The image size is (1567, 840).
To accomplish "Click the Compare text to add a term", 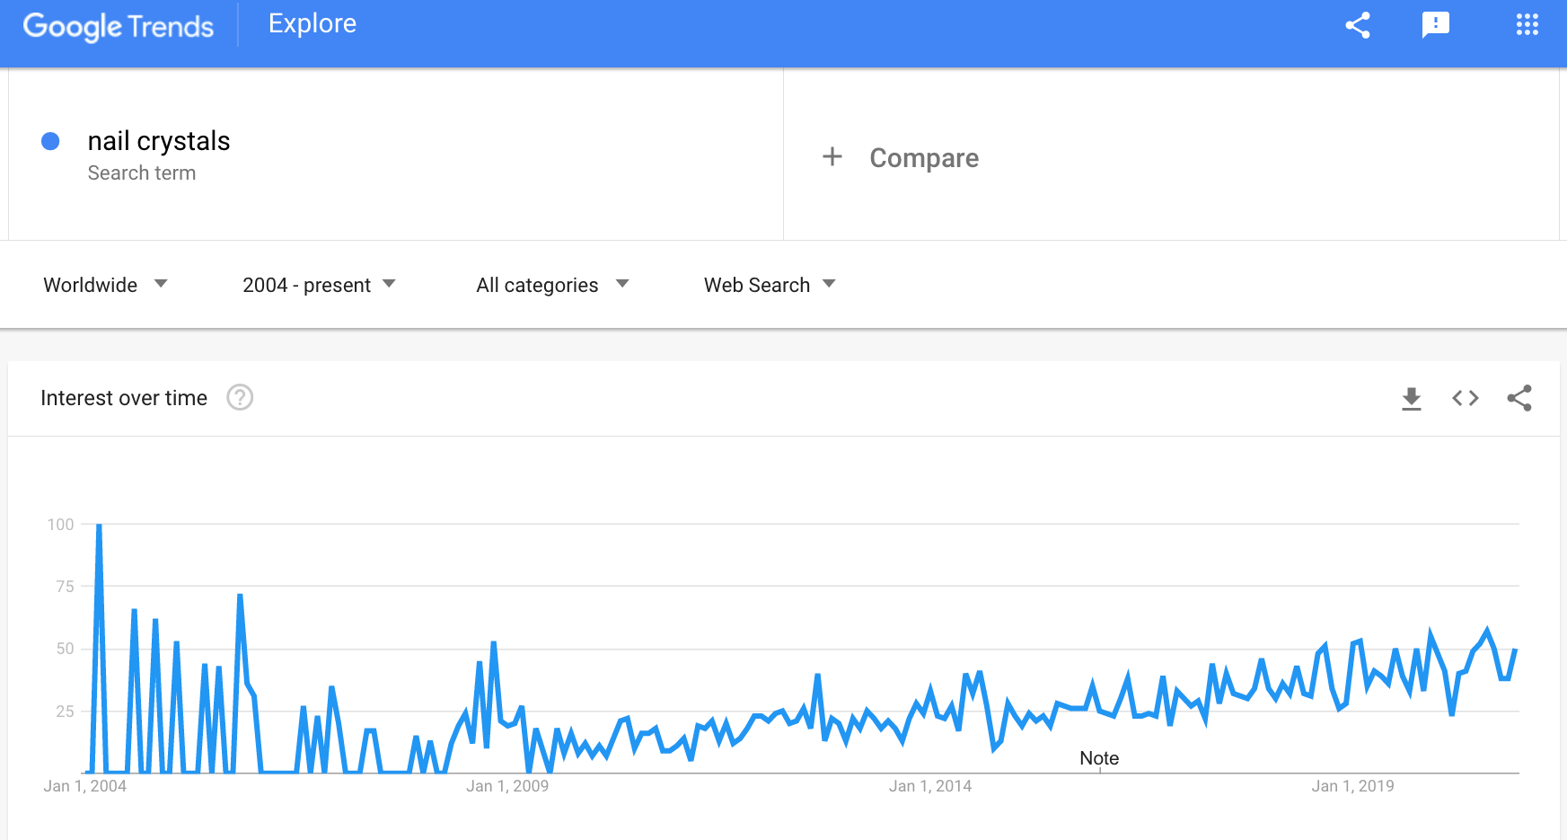I will pyautogui.click(x=924, y=158).
